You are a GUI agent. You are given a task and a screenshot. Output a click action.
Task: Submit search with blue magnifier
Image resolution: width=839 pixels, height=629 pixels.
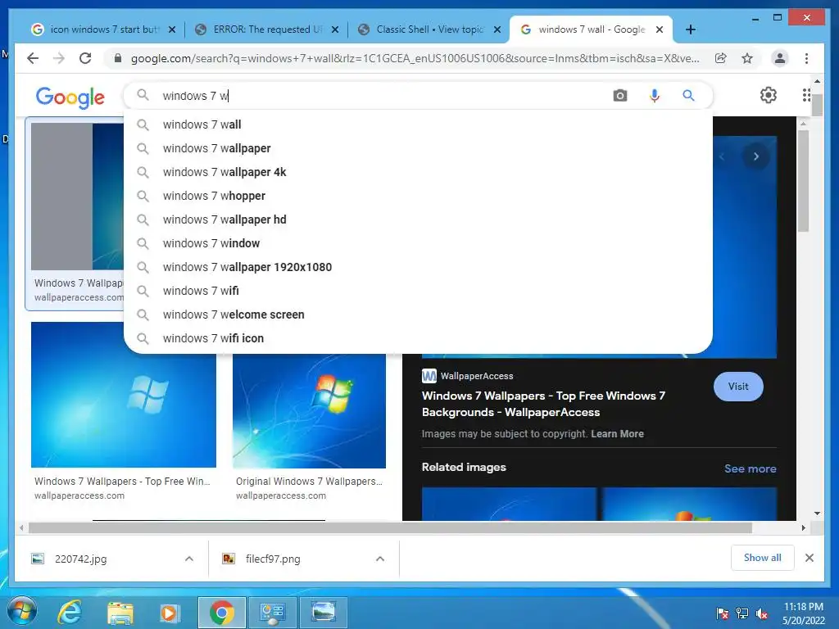point(688,96)
